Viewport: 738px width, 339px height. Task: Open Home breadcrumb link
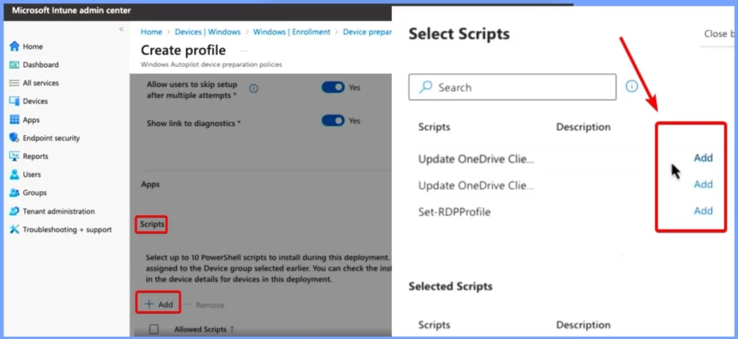[x=151, y=32]
